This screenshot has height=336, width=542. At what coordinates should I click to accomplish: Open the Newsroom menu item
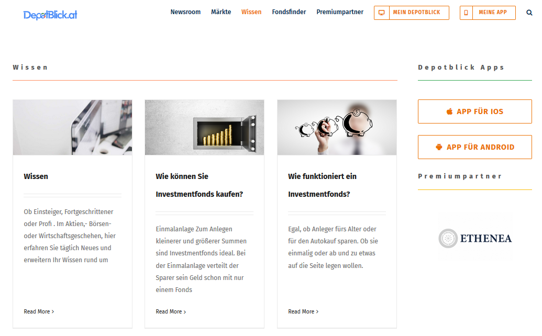185,12
